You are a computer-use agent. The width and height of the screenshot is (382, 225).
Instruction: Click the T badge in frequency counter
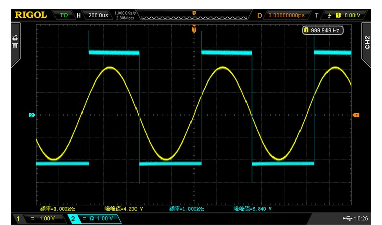coord(306,30)
